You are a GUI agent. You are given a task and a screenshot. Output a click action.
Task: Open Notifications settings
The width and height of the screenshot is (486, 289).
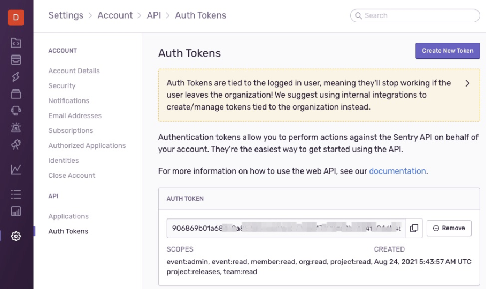69,100
